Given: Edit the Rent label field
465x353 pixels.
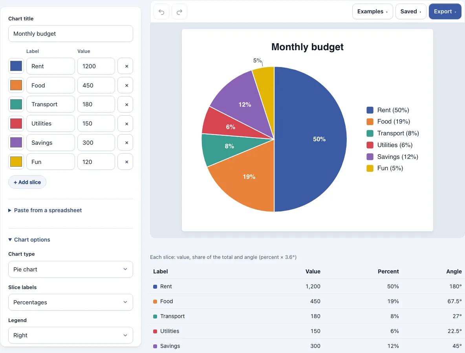Looking at the screenshot, I should 50,66.
